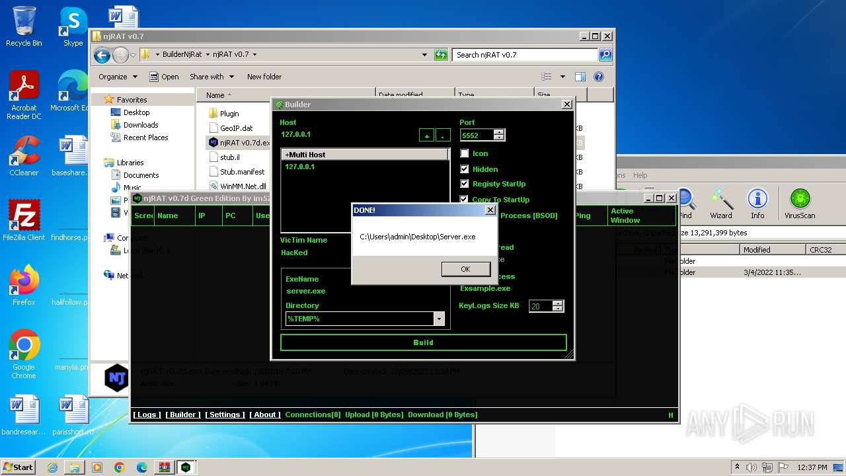Viewport: 846px width, 476px height.
Task: Click the search magnifier in Explorer
Action: [605, 55]
